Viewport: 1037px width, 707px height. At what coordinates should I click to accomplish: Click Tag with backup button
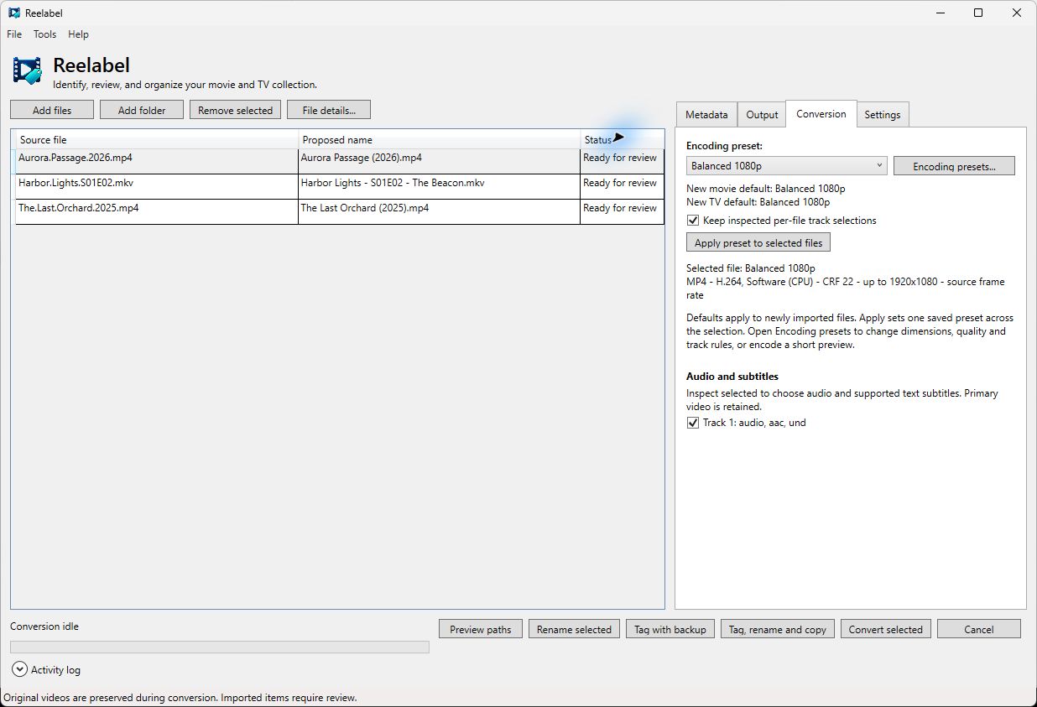[x=670, y=629]
